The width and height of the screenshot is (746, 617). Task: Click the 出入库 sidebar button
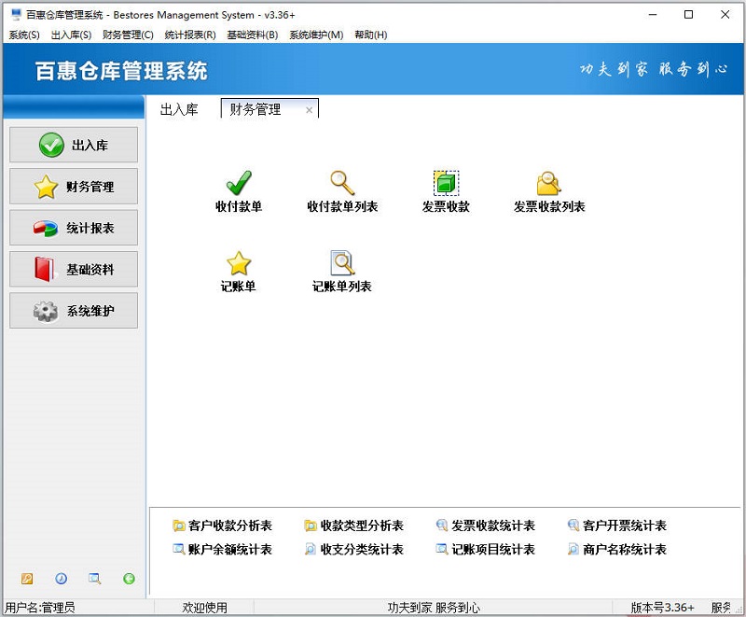[x=73, y=145]
